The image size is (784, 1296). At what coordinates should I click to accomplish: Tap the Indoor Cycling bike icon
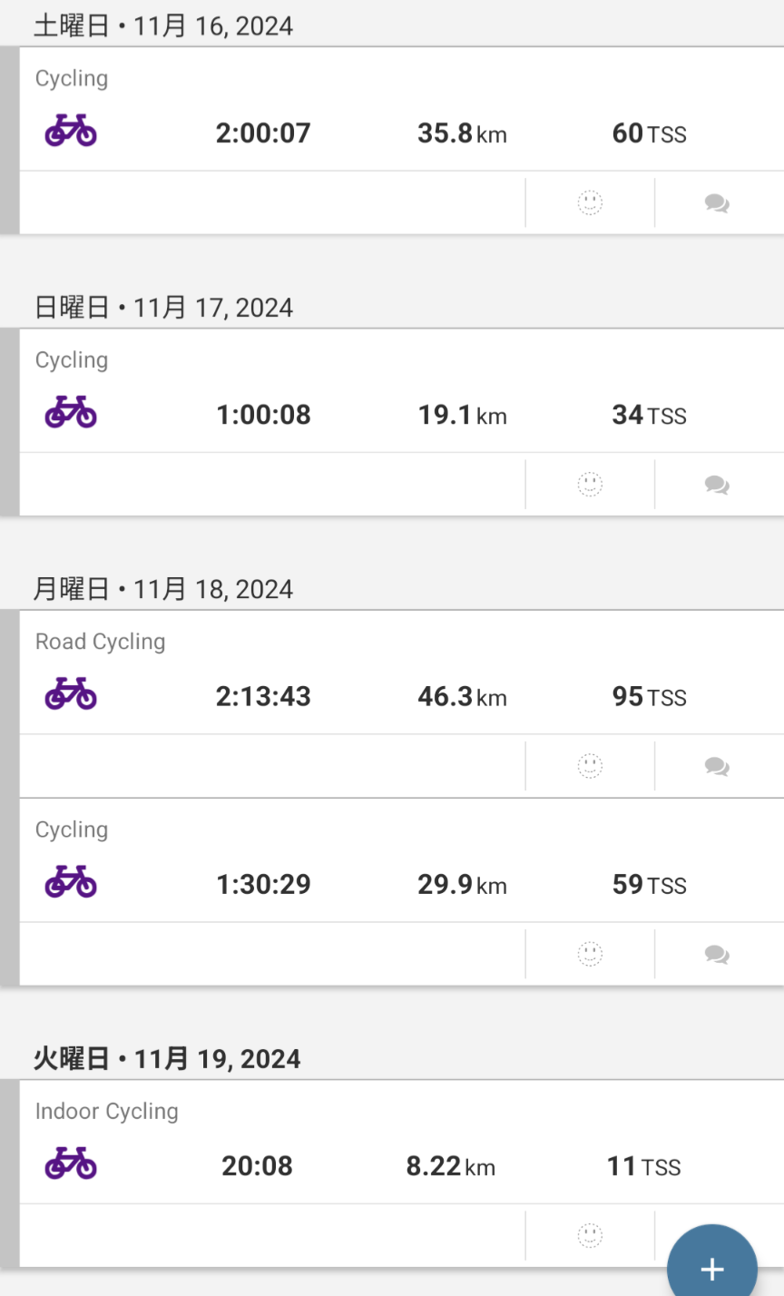click(x=71, y=1163)
